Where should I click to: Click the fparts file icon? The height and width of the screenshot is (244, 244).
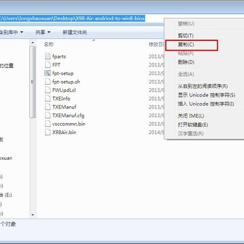[x=48, y=56]
